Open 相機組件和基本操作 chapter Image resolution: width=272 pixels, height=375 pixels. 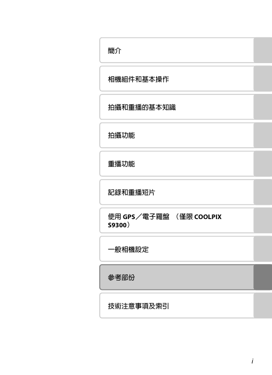(x=177, y=79)
